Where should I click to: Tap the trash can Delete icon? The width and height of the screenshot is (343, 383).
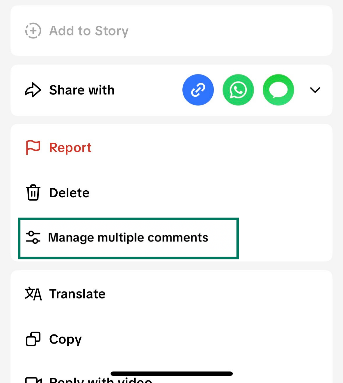(x=33, y=192)
